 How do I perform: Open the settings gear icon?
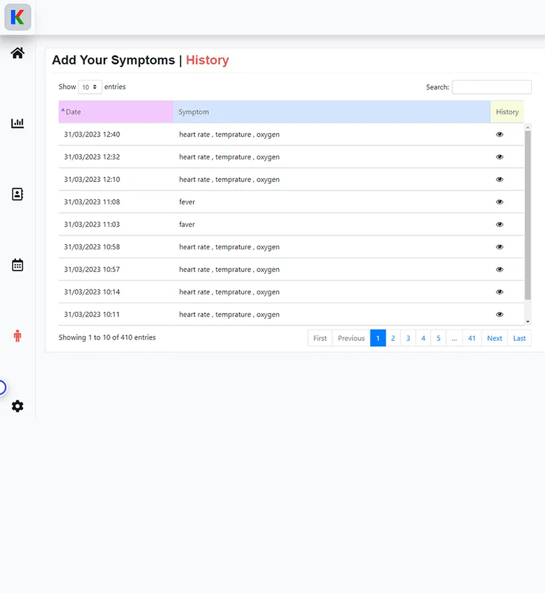click(x=17, y=406)
